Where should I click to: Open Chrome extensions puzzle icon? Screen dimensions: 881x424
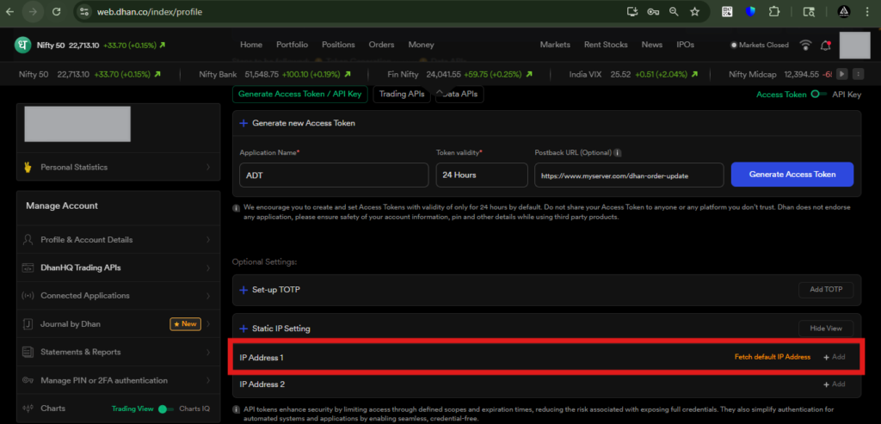click(x=773, y=12)
